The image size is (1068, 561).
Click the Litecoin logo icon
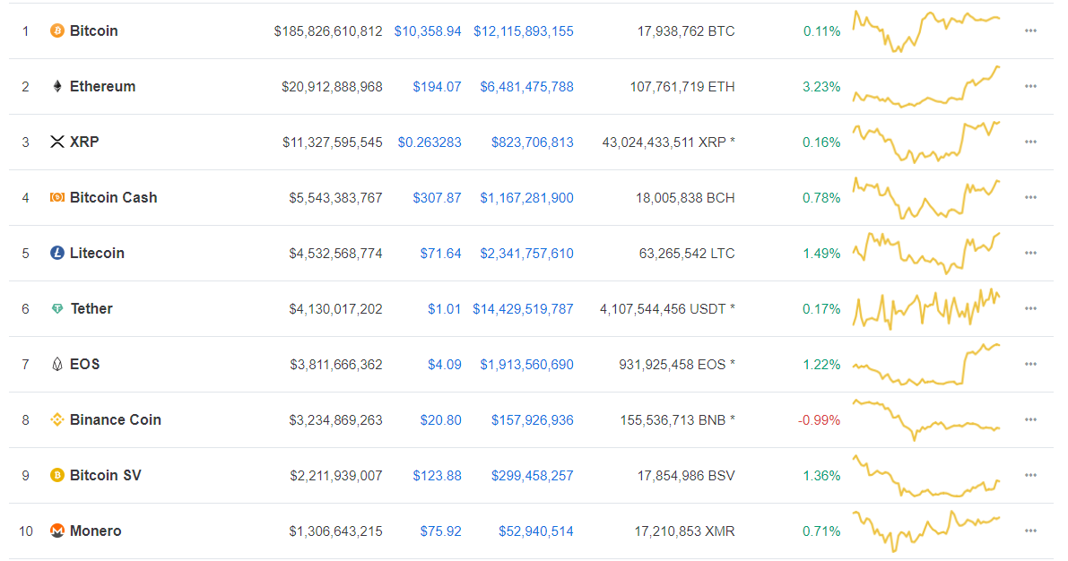(57, 254)
